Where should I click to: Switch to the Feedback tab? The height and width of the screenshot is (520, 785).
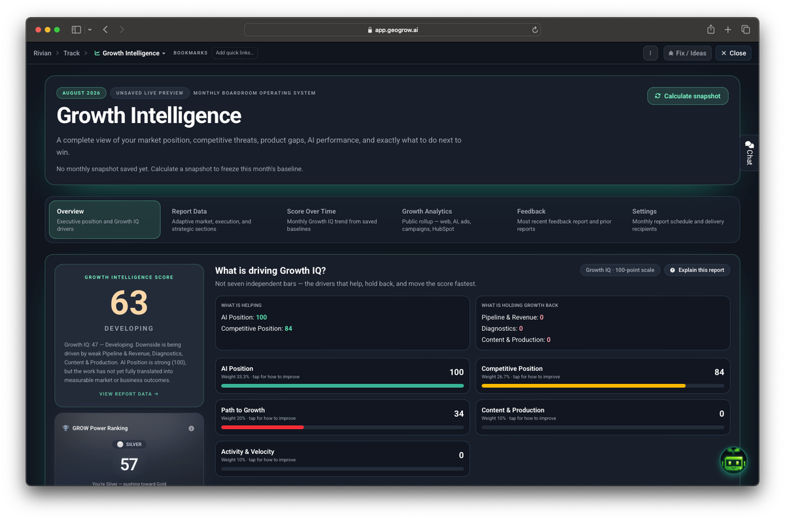coord(565,220)
